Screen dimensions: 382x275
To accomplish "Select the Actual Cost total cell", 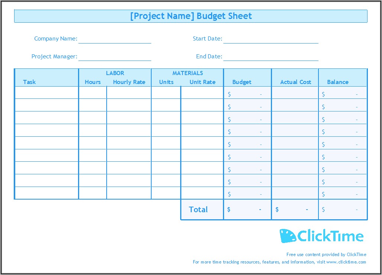I will pos(295,210).
